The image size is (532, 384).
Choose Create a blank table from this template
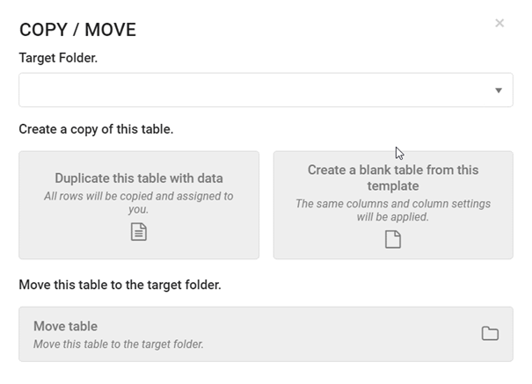[x=393, y=205]
